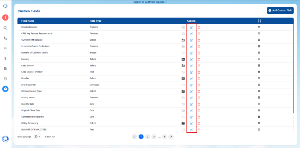Viewport: 300px width, 148px height.
Task: Edit the Industry field
Action: pyautogui.click(x=191, y=59)
